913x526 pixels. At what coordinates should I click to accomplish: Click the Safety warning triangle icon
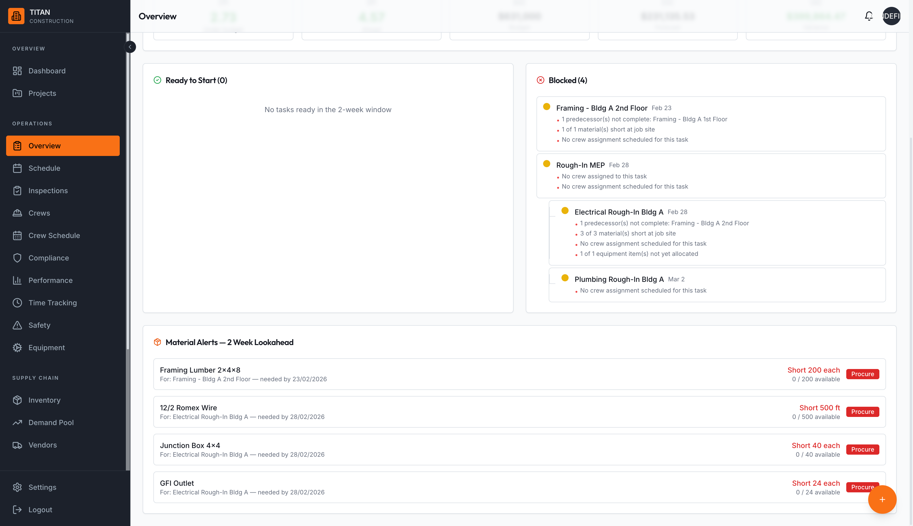(x=17, y=325)
